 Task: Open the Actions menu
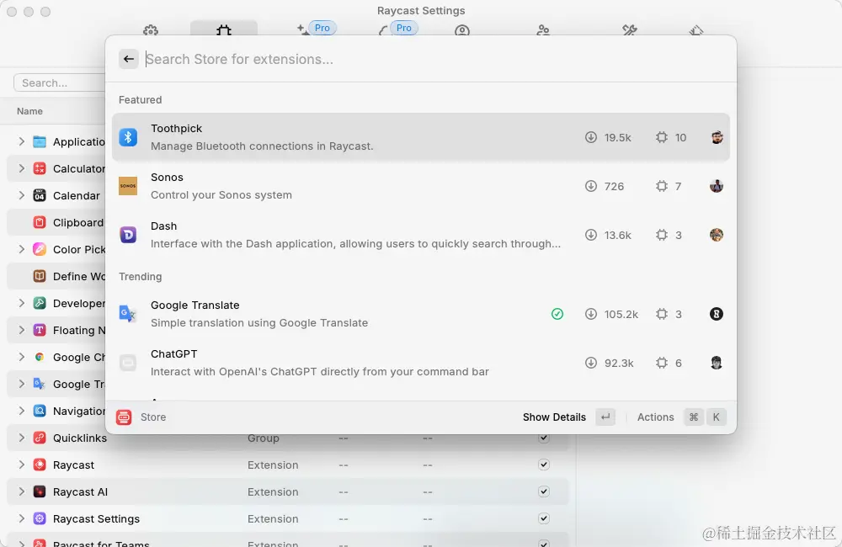pyautogui.click(x=655, y=417)
